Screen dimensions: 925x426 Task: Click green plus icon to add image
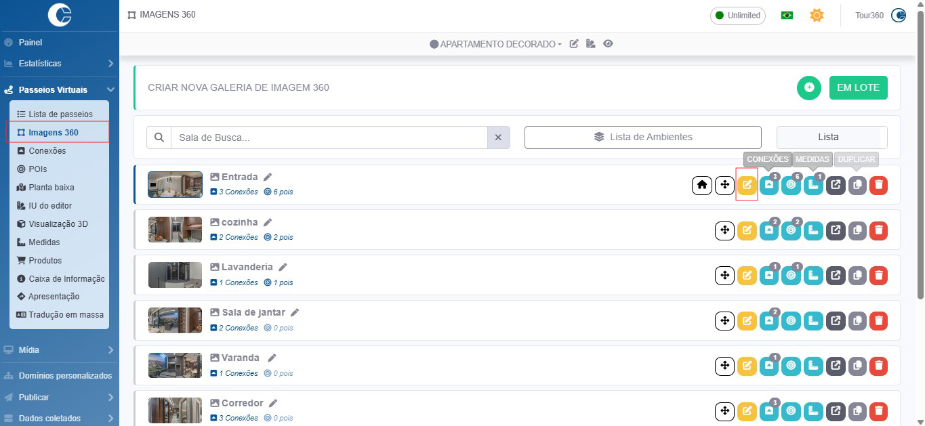[x=808, y=87]
